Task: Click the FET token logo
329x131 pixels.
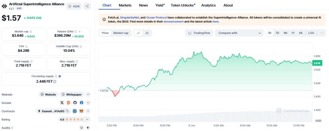Action: (x=4, y=6)
